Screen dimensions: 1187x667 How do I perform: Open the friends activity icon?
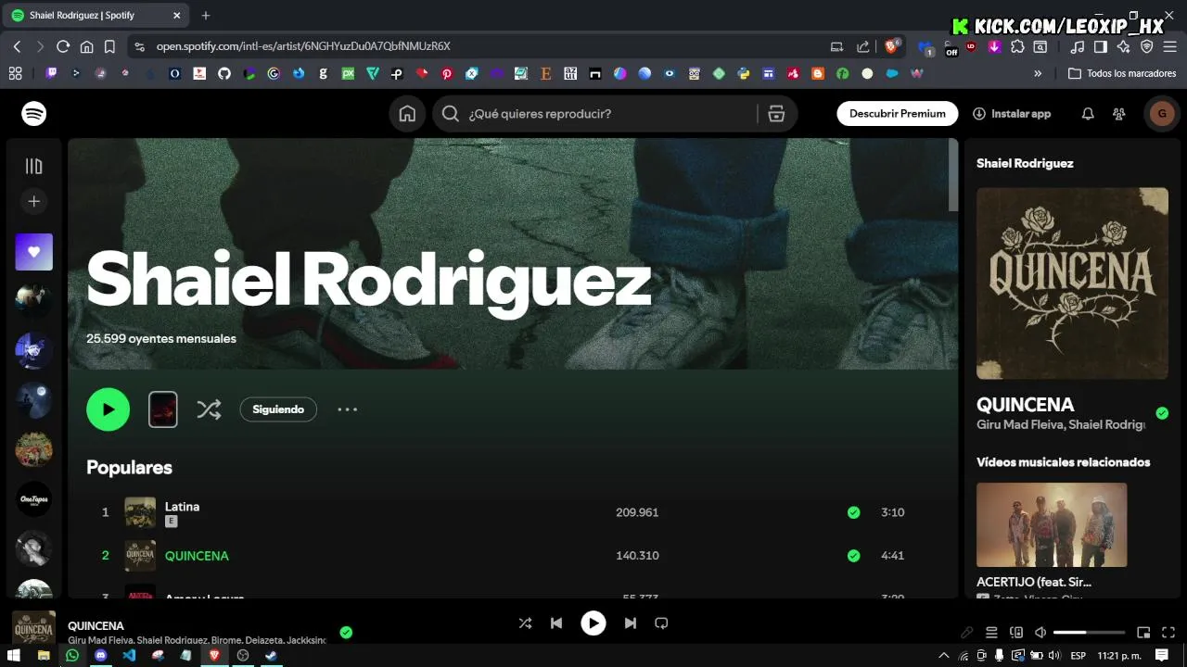pos(1119,114)
